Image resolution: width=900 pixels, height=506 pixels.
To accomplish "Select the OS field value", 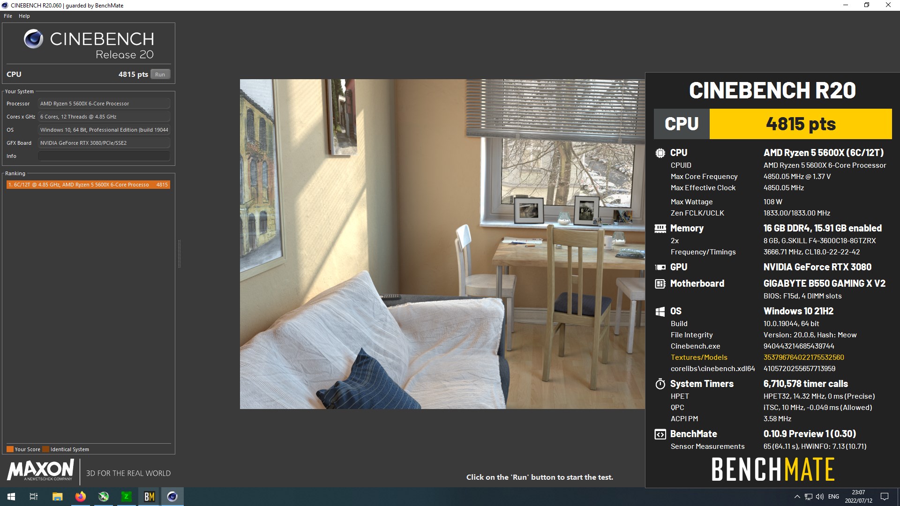I will (x=104, y=130).
